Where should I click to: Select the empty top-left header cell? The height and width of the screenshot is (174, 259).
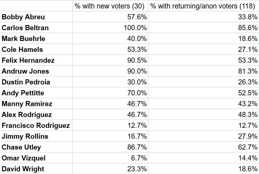pos(36,6)
